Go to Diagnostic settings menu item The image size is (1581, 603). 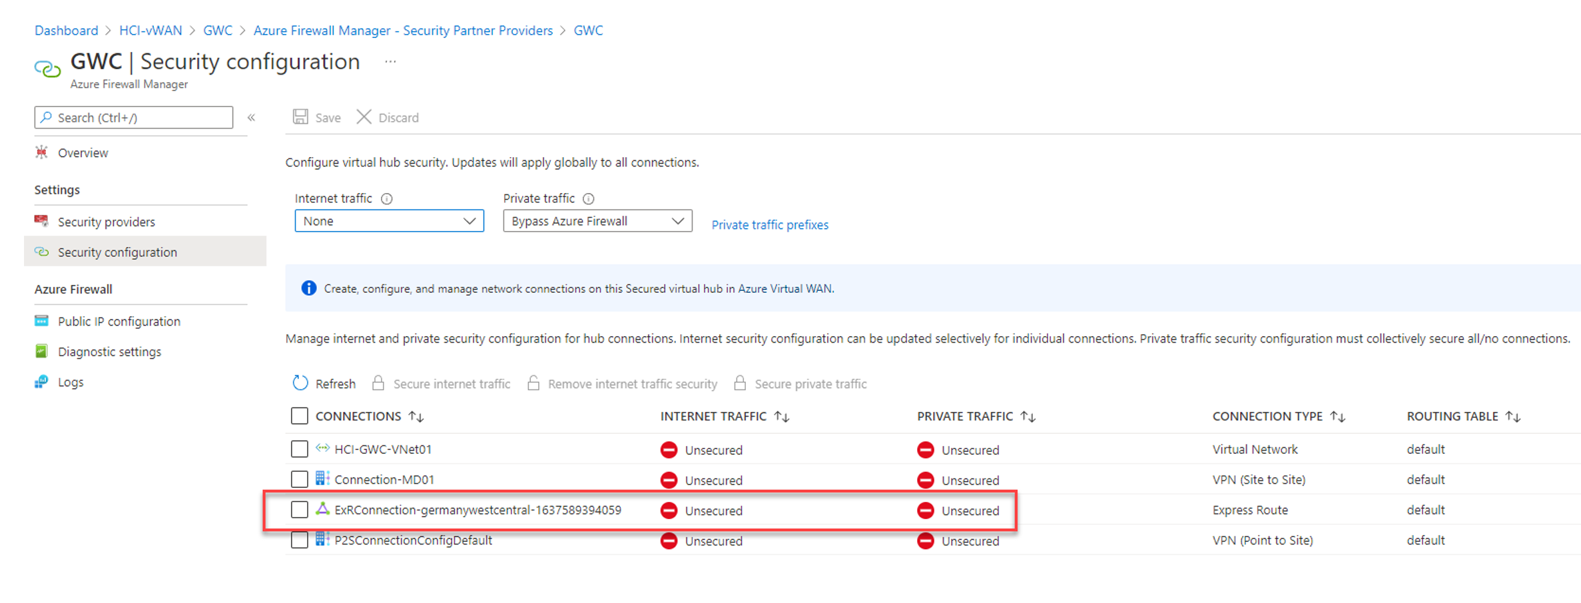pos(109,351)
